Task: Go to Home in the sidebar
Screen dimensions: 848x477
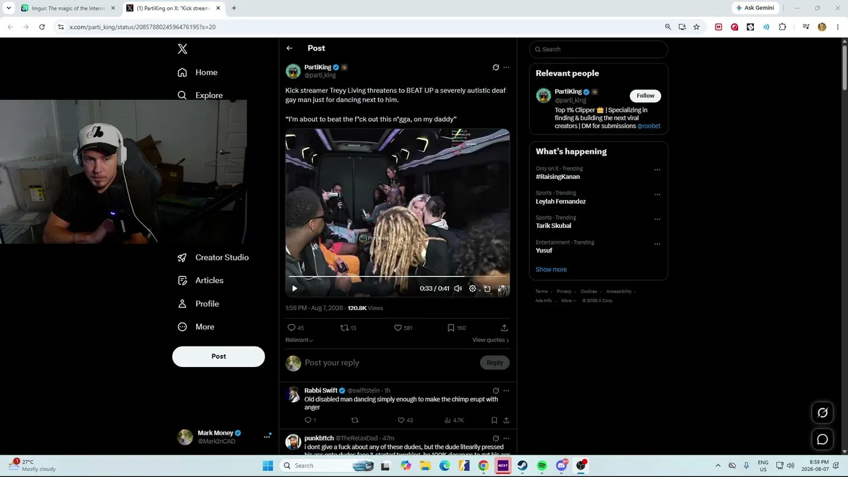Action: [x=197, y=72]
